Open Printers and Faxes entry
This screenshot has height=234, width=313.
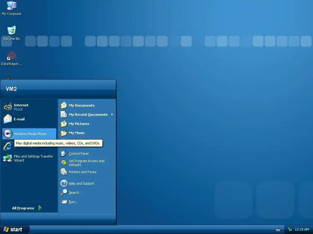point(87,172)
